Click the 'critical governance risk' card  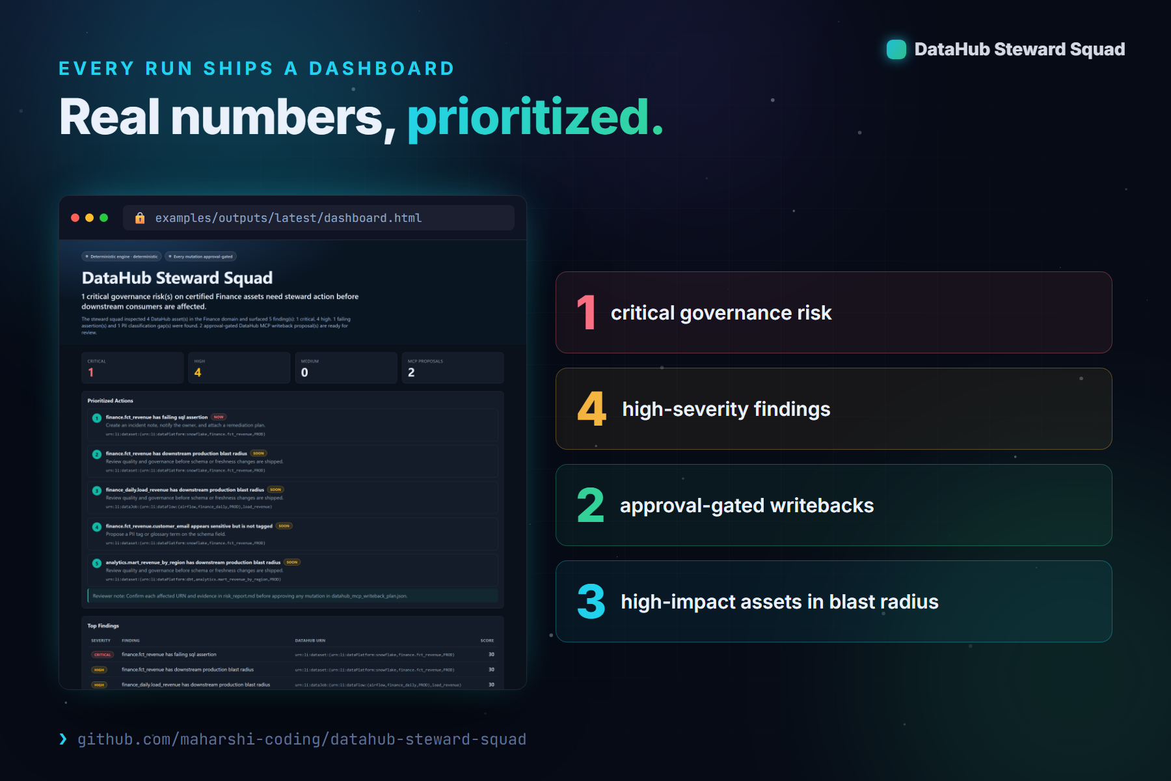(834, 312)
